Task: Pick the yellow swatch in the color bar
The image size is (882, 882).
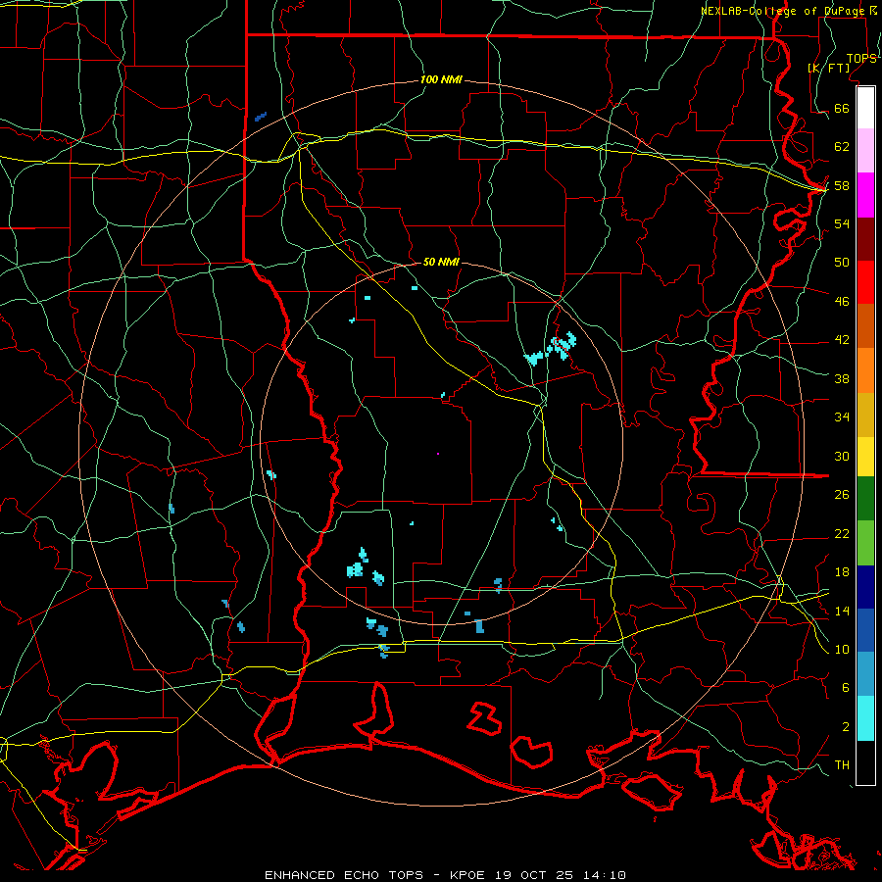Action: 865,456
